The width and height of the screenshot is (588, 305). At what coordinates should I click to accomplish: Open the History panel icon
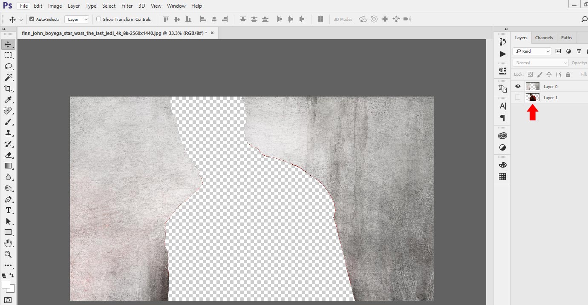(x=503, y=42)
